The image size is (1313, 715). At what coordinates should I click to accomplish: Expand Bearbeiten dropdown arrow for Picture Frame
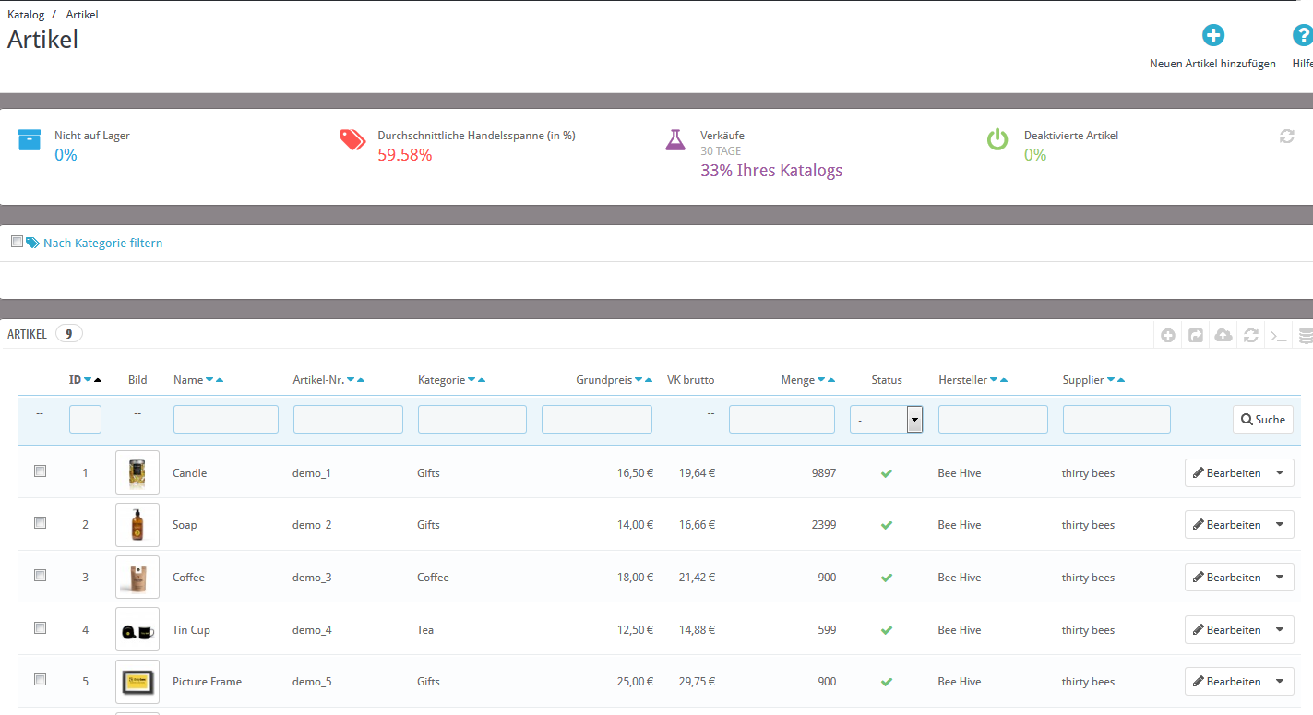(x=1279, y=682)
